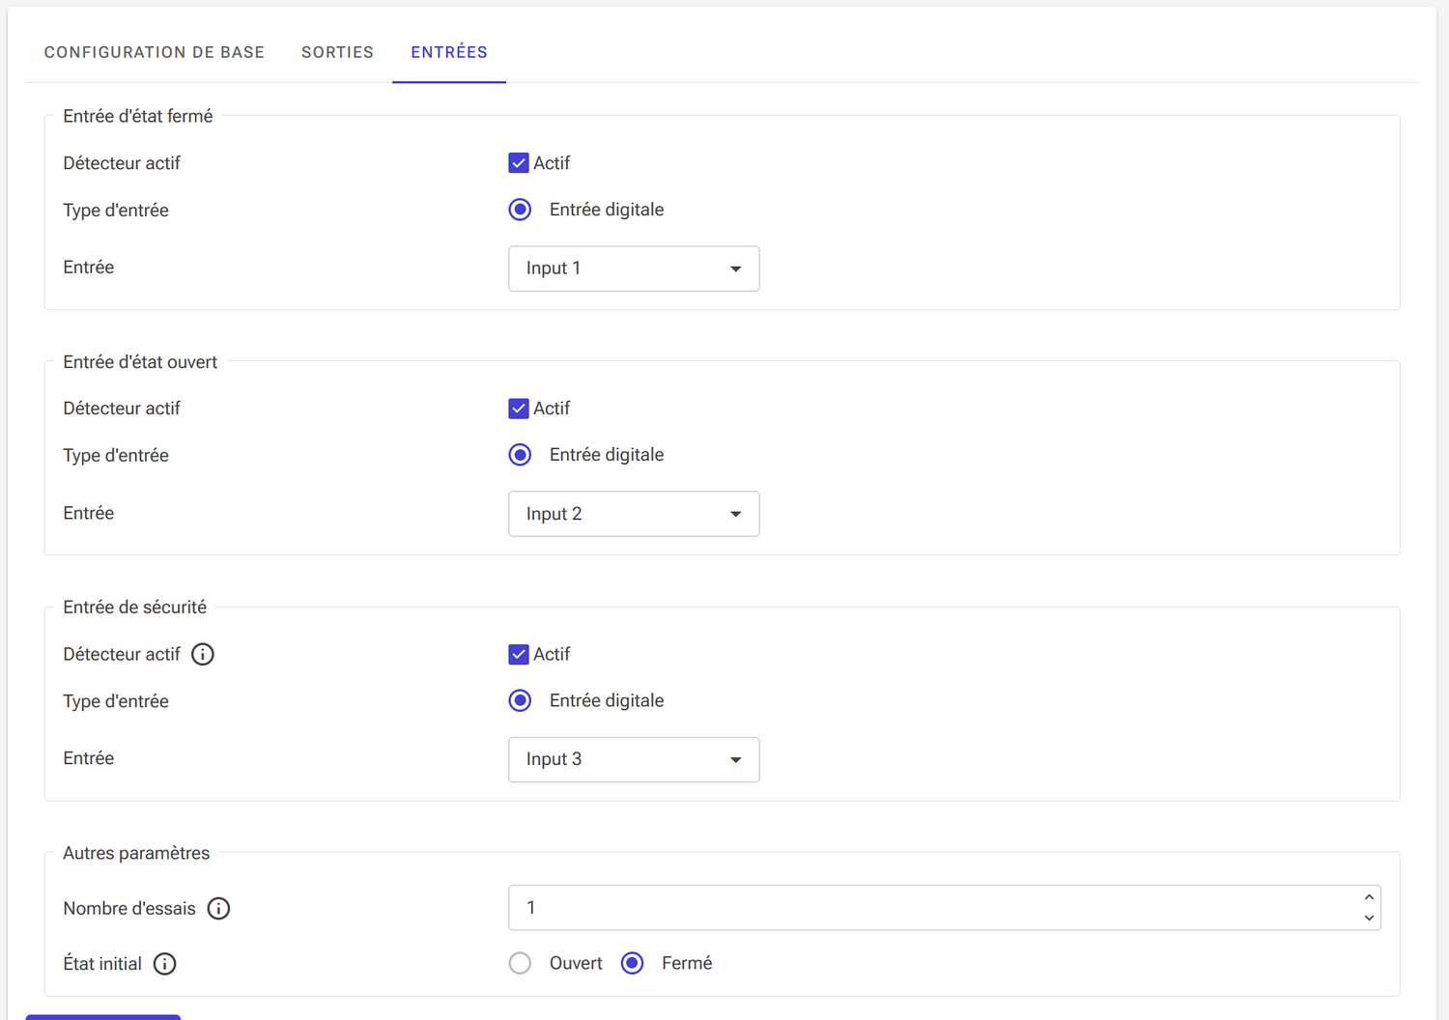The image size is (1449, 1020).
Task: Select the Entrées tab
Action: pyautogui.click(x=449, y=52)
